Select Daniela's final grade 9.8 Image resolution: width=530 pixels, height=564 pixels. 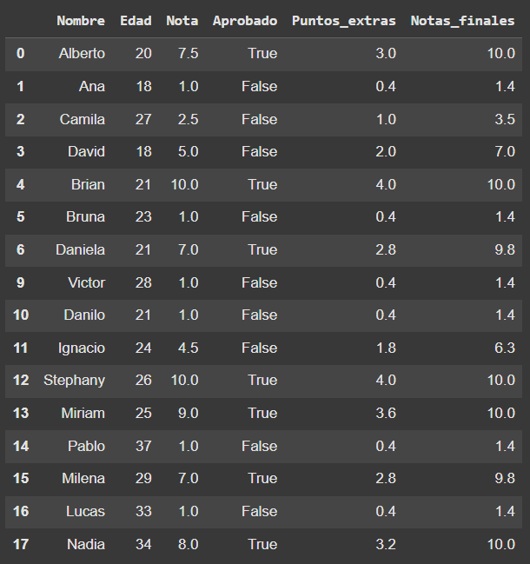point(505,249)
